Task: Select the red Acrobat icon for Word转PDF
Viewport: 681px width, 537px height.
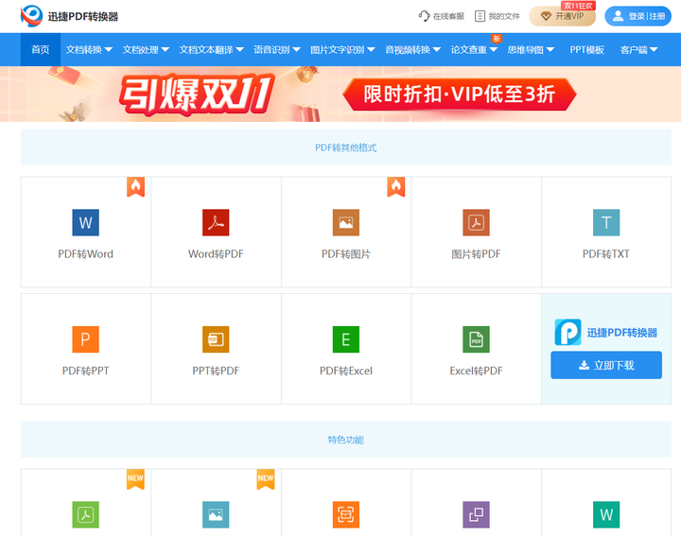Action: pyautogui.click(x=216, y=222)
